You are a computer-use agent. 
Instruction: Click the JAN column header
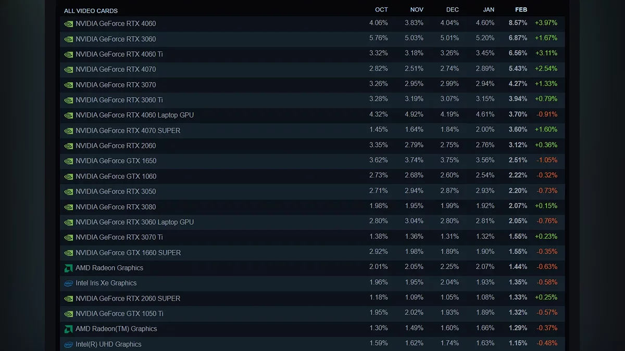489,10
